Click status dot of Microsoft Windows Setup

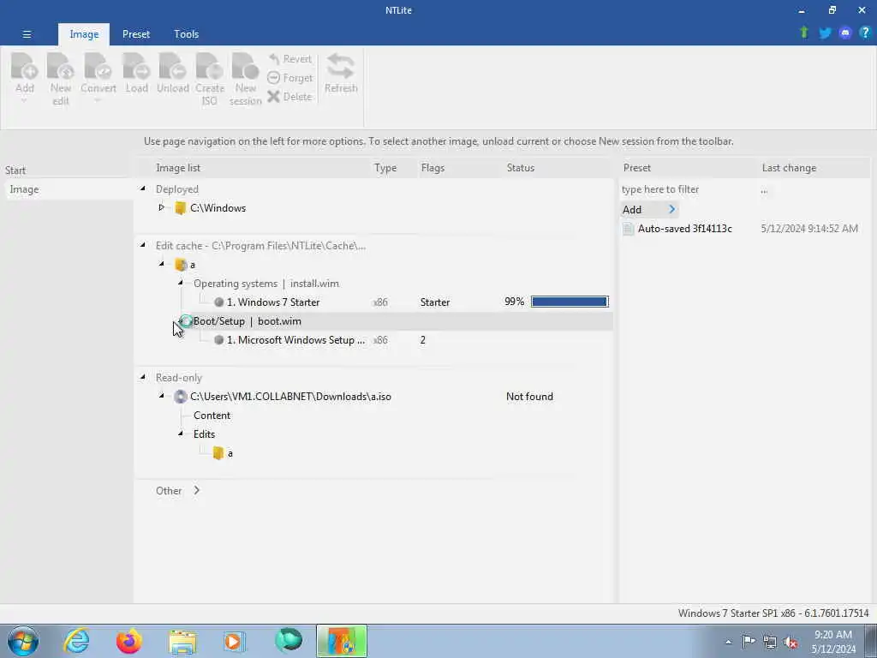click(218, 340)
